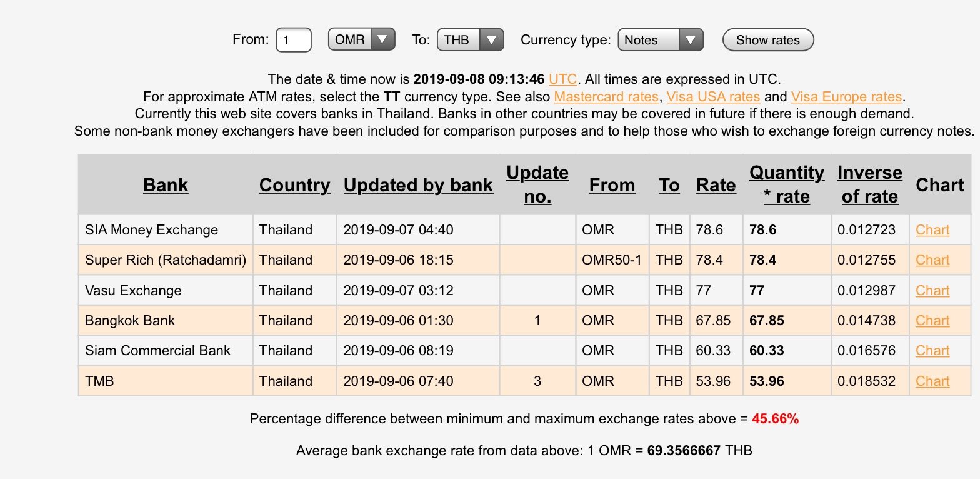Image resolution: width=980 pixels, height=479 pixels.
Task: Open Chart for TMB row
Action: click(x=932, y=381)
